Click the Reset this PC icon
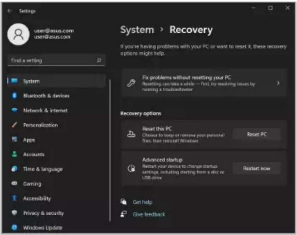 coord(131,134)
